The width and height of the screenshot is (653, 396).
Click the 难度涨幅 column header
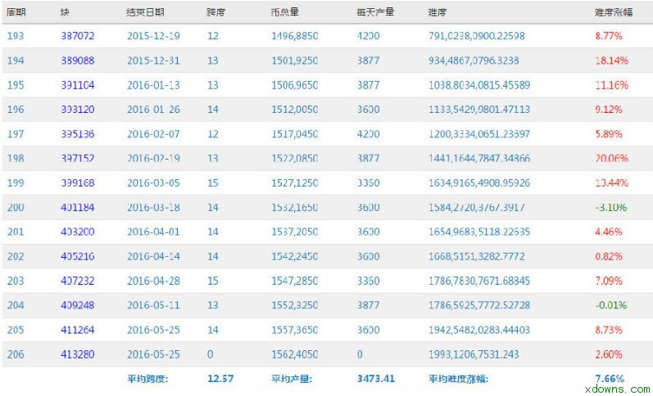(x=614, y=12)
